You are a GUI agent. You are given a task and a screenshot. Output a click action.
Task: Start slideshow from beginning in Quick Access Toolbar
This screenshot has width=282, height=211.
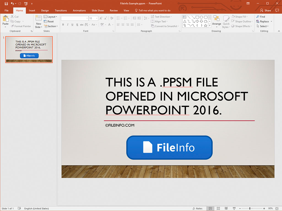click(26, 3)
